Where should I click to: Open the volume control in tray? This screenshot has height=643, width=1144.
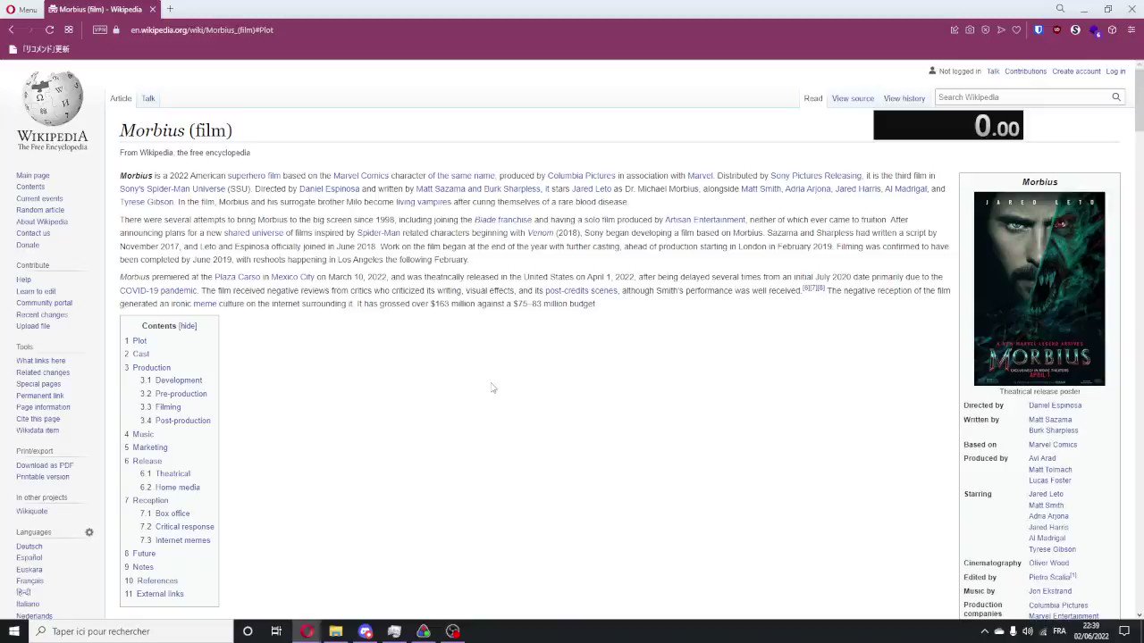pyautogui.click(x=1027, y=630)
